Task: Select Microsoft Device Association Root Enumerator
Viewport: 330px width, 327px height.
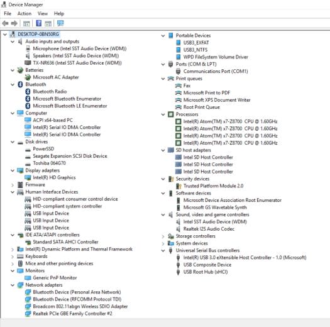Action: 233,200
